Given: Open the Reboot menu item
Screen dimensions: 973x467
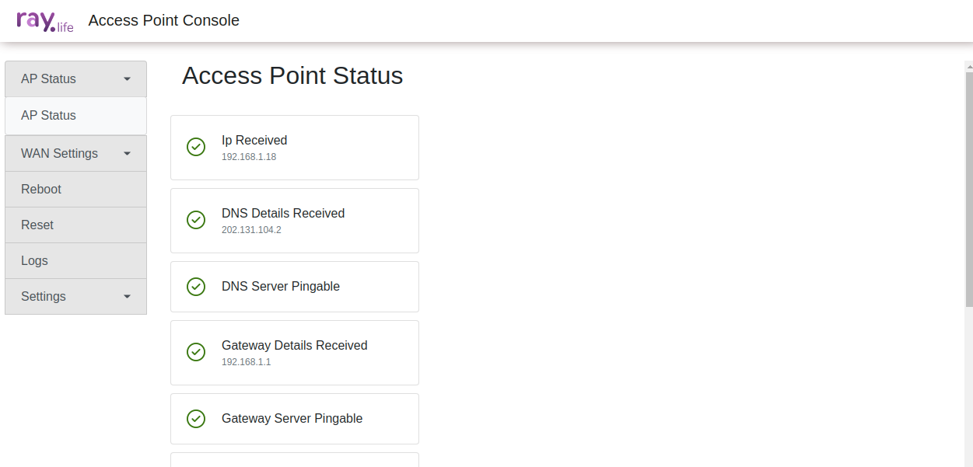Looking at the screenshot, I should coord(75,190).
